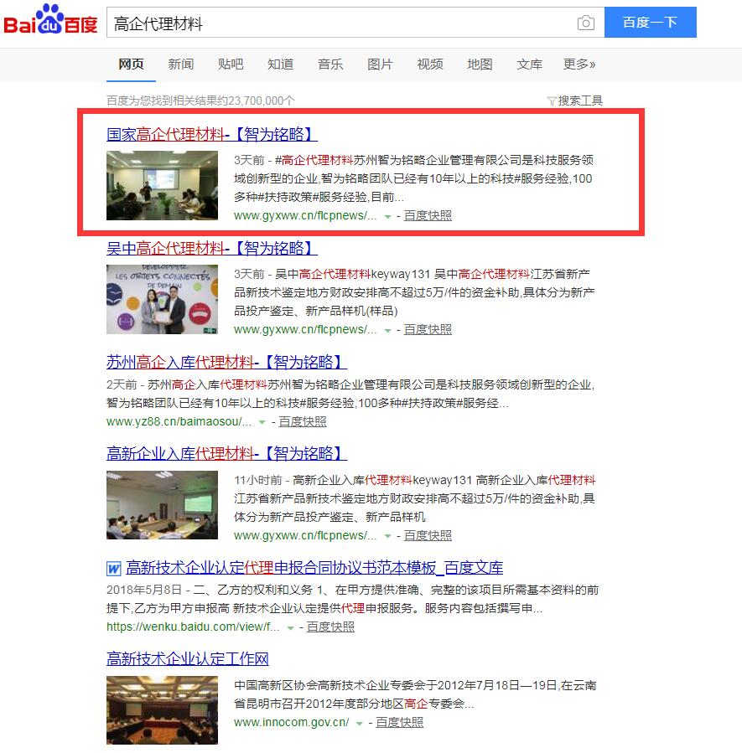Open 高新技术企业认定代理申报合同 文库 link
Image resolution: width=742 pixels, height=753 pixels.
(314, 568)
